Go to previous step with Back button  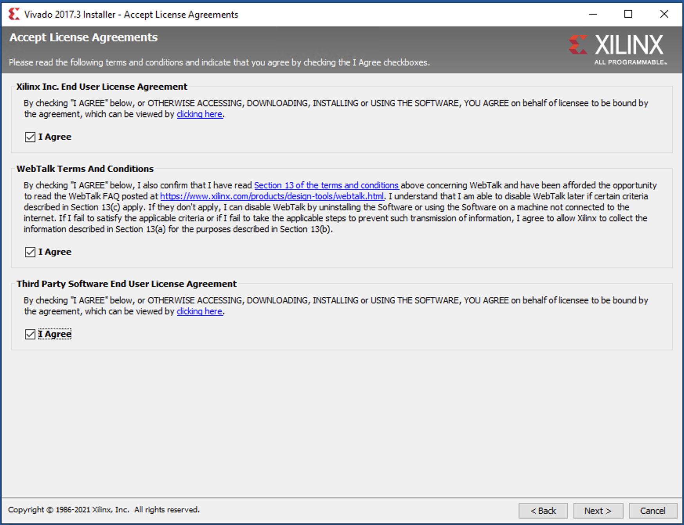pos(543,511)
